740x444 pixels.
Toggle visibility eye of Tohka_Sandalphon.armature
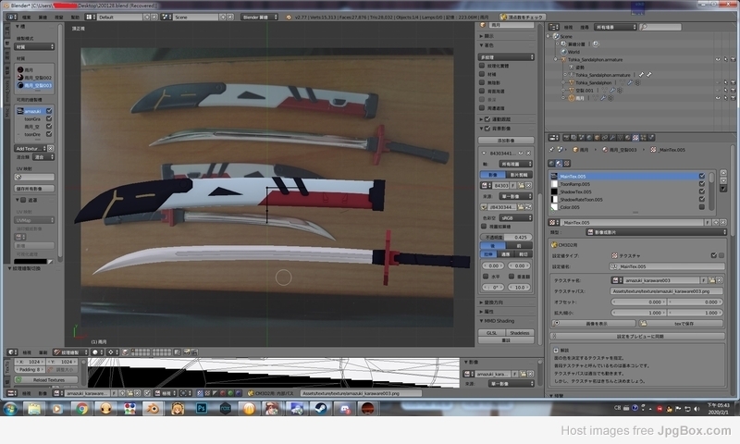click(718, 59)
